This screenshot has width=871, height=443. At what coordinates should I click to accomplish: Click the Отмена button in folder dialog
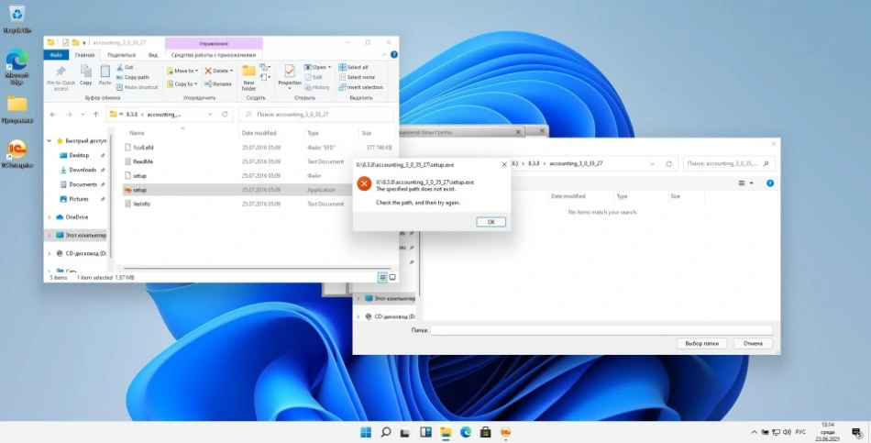point(752,343)
